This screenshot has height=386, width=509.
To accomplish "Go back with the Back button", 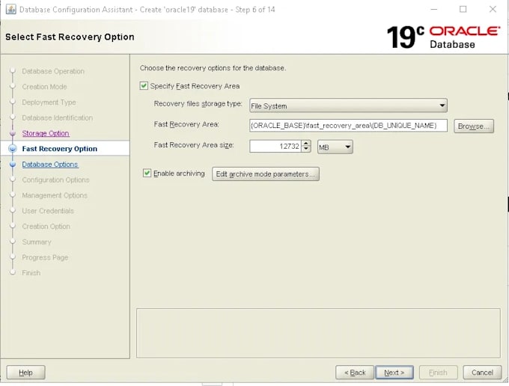I will [355, 373].
